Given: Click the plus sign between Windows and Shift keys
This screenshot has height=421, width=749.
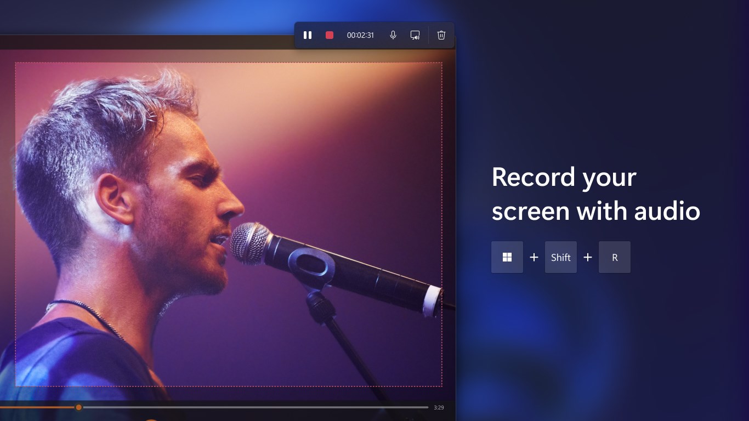Looking at the screenshot, I should coord(534,257).
